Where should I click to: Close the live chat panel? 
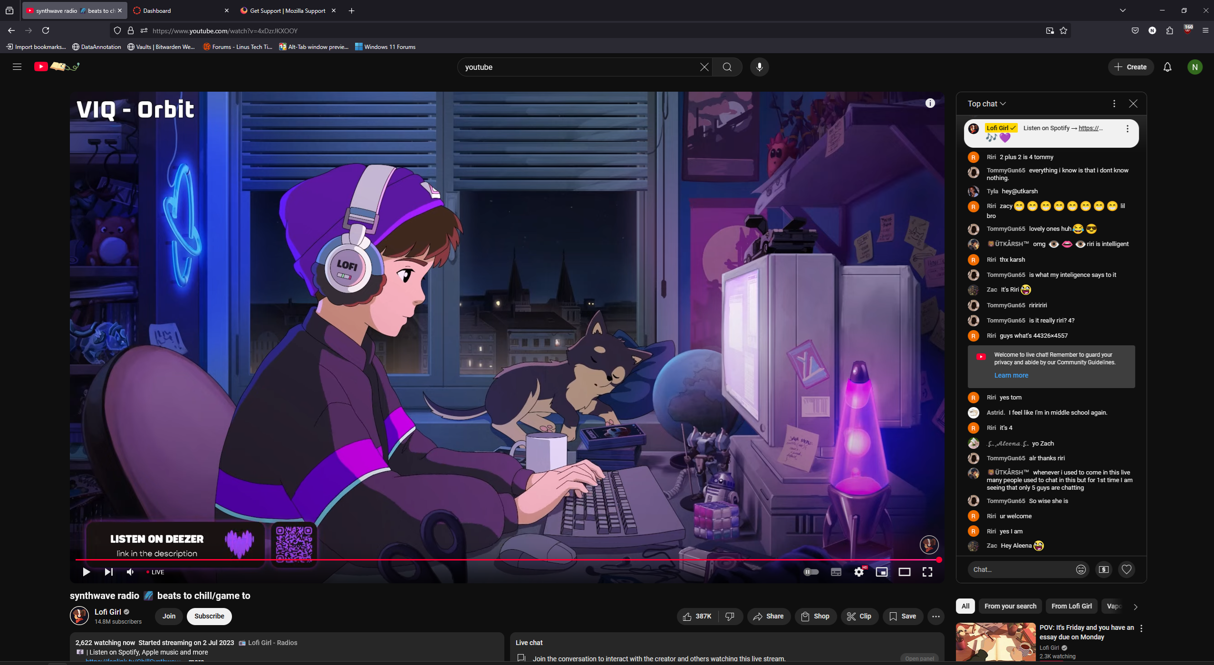pos(1133,104)
